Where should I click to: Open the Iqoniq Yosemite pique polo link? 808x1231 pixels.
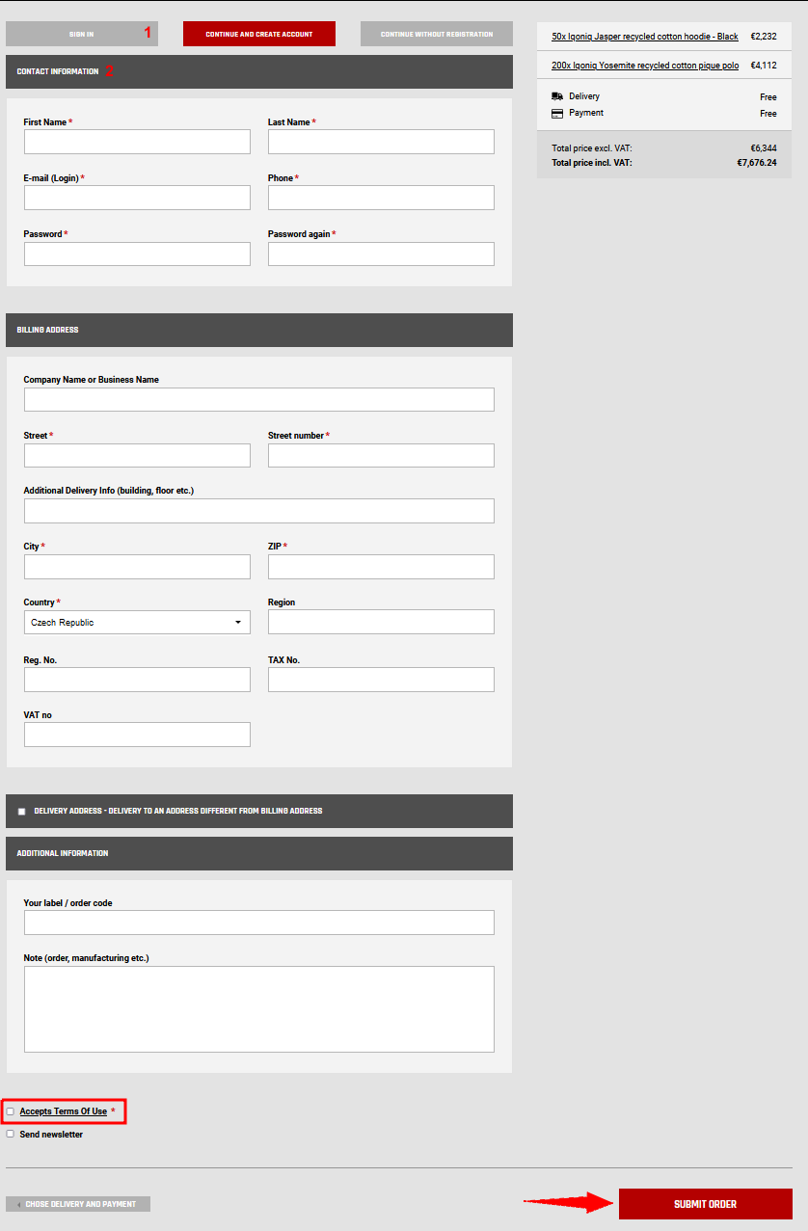click(645, 66)
